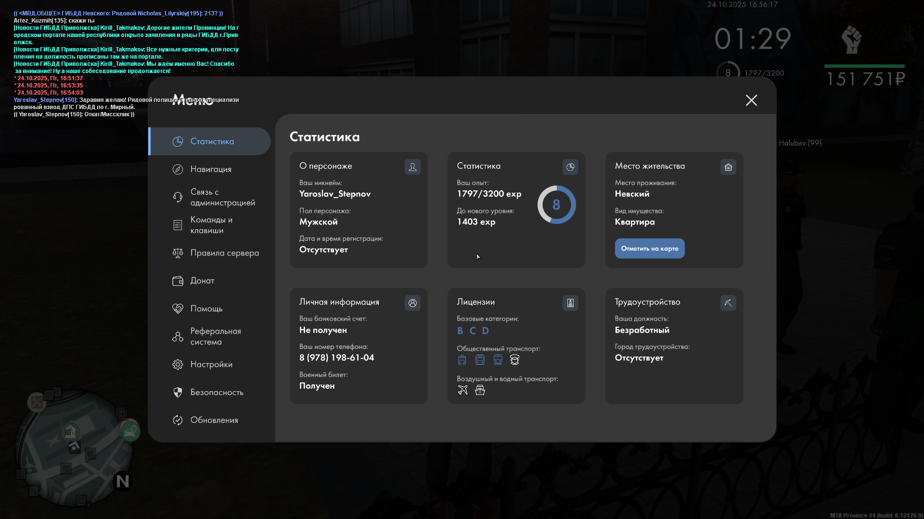The height and width of the screenshot is (519, 924).
Task: Click the pie chart icon in Статистика card
Action: (570, 167)
